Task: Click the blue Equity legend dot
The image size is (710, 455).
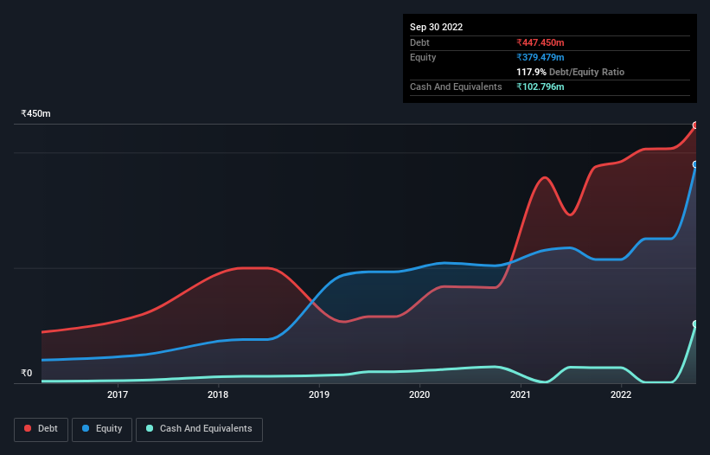Action: [x=86, y=428]
